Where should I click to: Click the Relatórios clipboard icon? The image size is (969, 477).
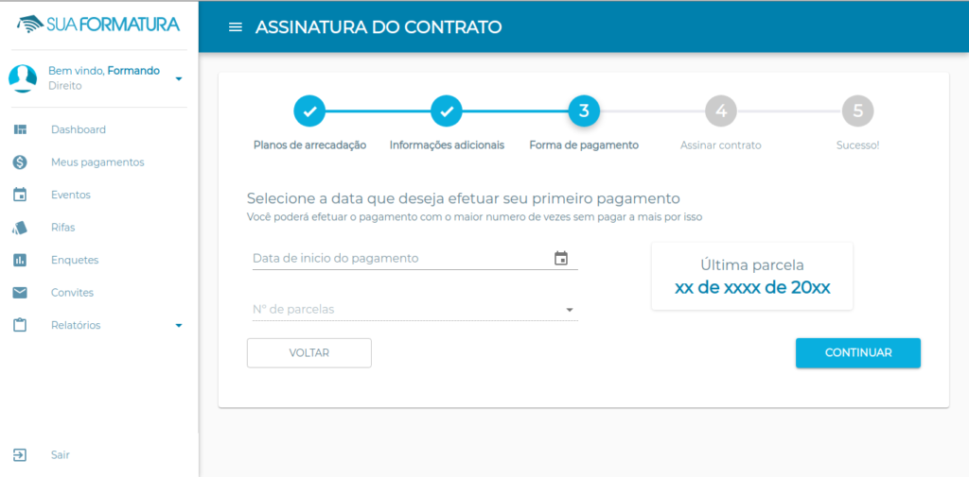(x=20, y=325)
